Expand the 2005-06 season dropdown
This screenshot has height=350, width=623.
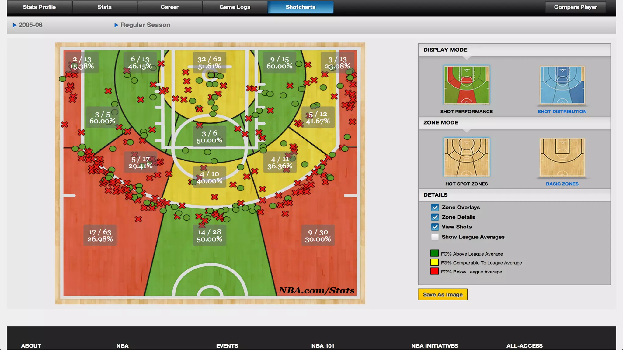coord(30,25)
